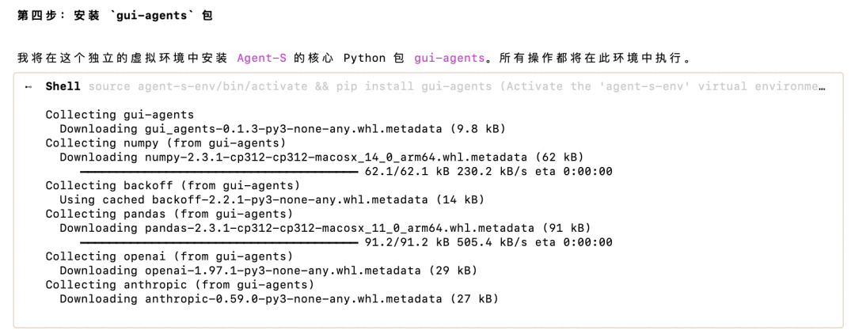Viewport: 855px width, 334px height.
Task: Click the numpy download progress bar
Action: point(219,172)
